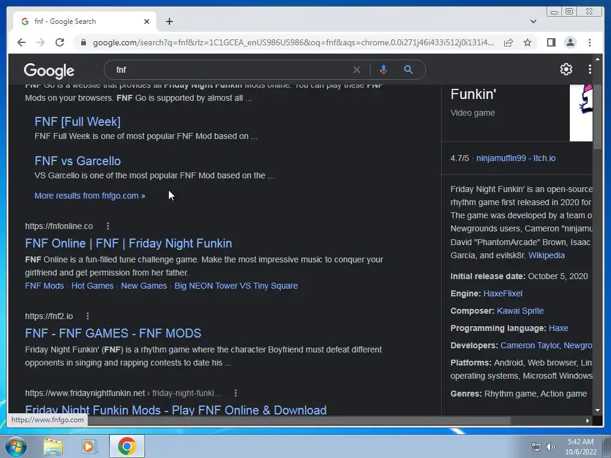
Task: Open the 'FNF [Full Week]' result
Action: (78, 122)
